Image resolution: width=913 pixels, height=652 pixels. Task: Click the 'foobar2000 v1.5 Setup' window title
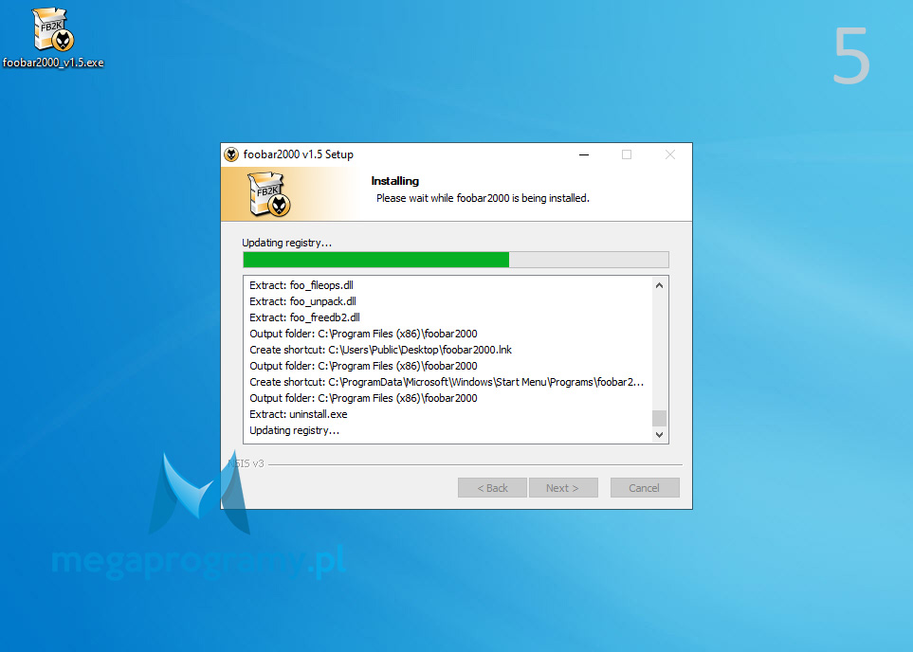[298, 154]
